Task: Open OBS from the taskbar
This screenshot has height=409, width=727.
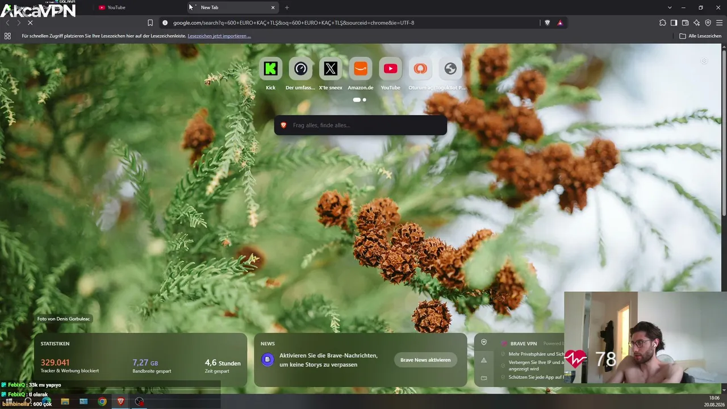Action: point(139,402)
